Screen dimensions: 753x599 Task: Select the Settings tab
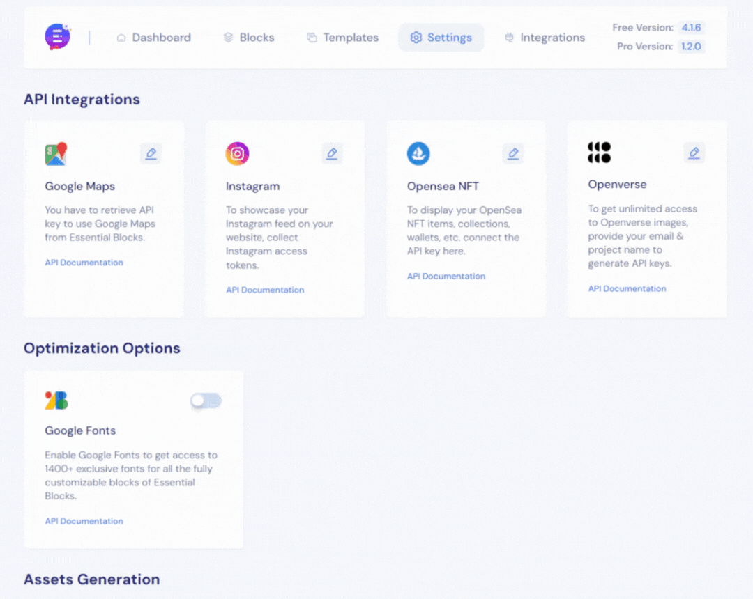point(441,38)
